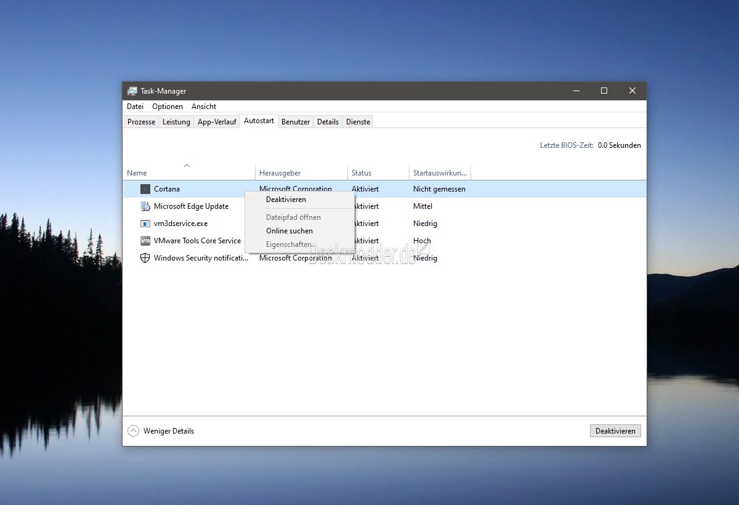739x505 pixels.
Task: Switch to the Benutzer tab
Action: tap(296, 122)
